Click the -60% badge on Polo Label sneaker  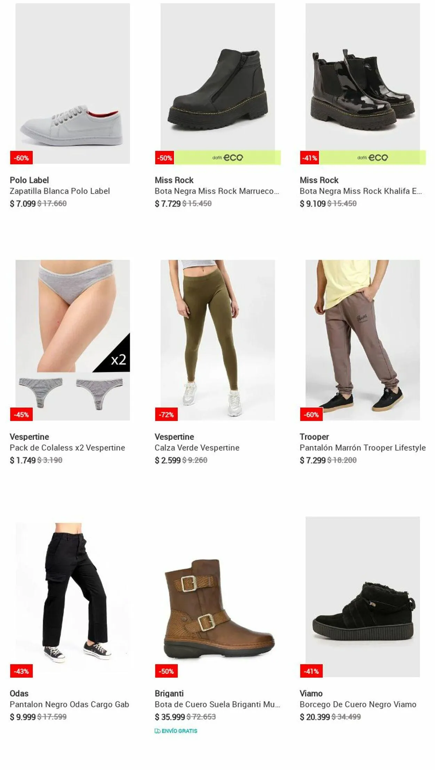click(x=21, y=158)
